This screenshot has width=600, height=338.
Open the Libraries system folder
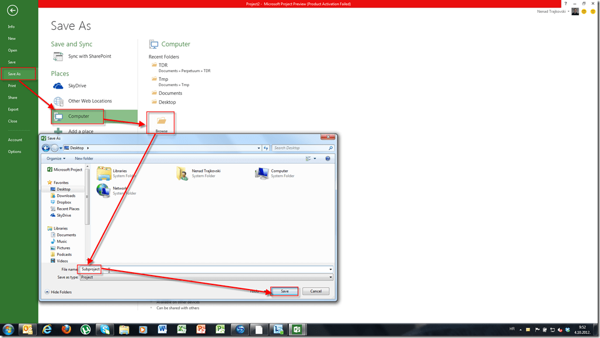pyautogui.click(x=105, y=173)
